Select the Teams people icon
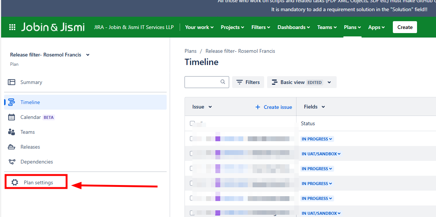The image size is (436, 217). 12,132
